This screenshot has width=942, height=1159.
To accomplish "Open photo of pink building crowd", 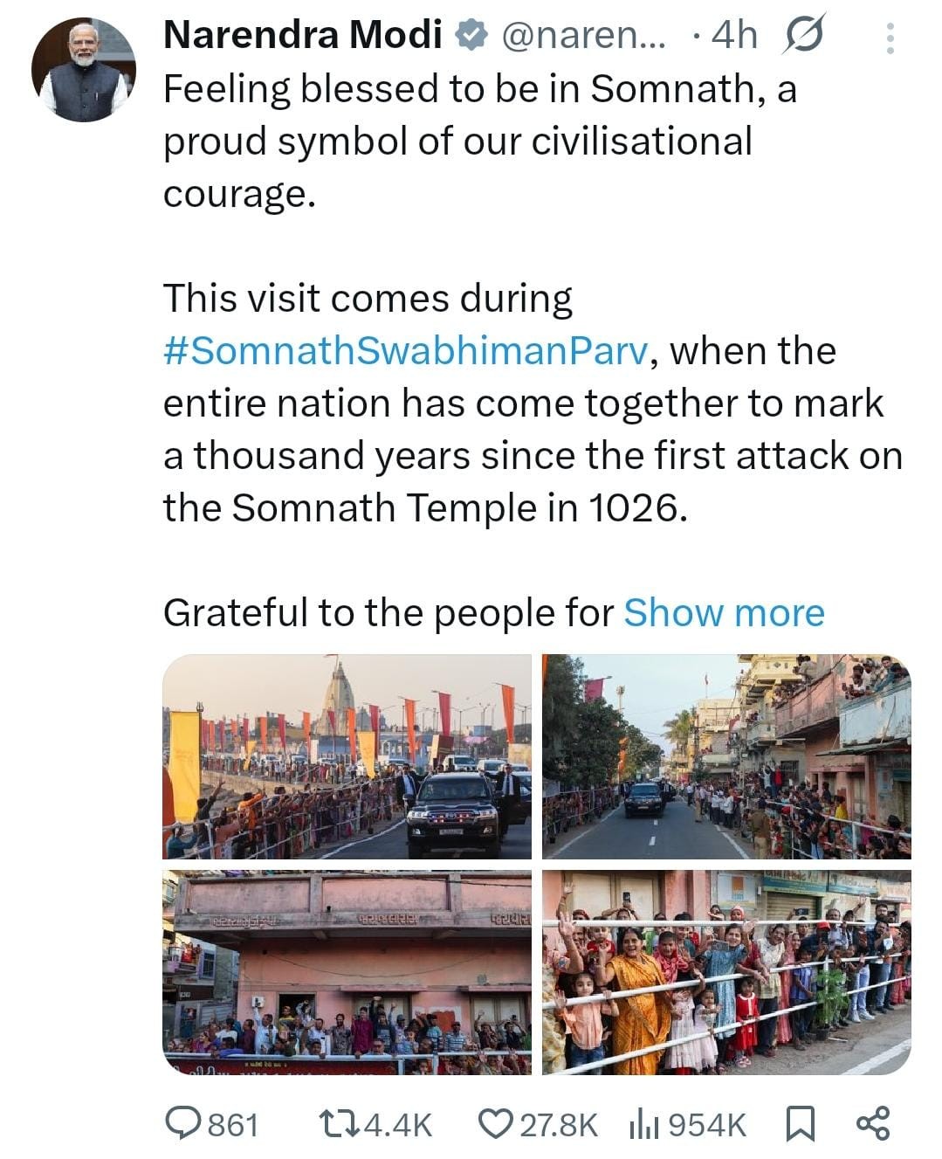I will [x=347, y=972].
